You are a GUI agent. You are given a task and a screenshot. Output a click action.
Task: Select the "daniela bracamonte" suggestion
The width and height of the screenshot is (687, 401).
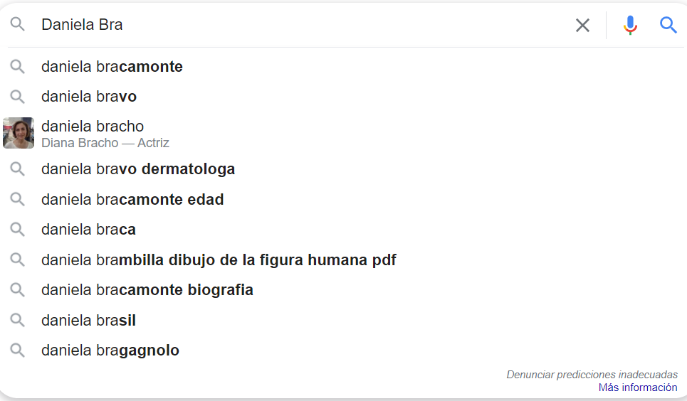[112, 67]
